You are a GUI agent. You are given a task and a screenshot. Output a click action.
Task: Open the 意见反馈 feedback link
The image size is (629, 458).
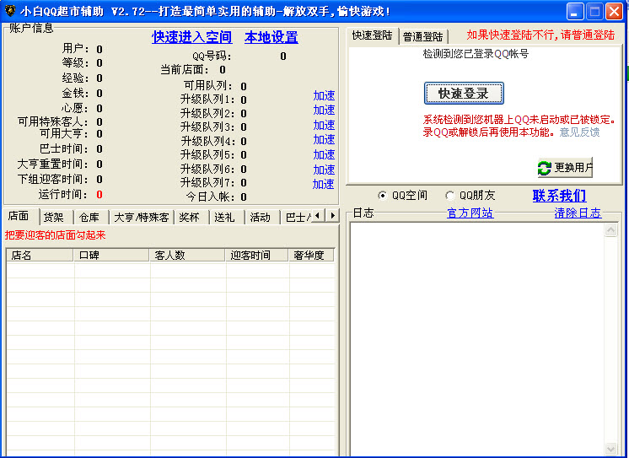click(x=579, y=132)
